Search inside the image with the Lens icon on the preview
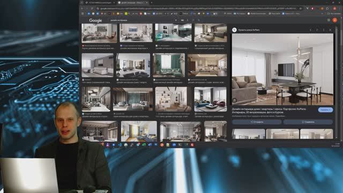Screen dimensions: 343x193 pos(235,100)
